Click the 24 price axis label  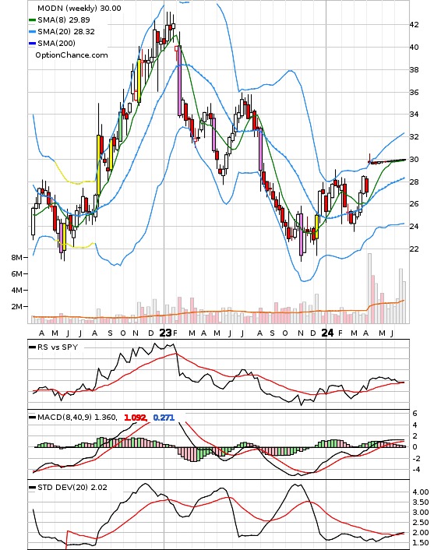click(414, 226)
